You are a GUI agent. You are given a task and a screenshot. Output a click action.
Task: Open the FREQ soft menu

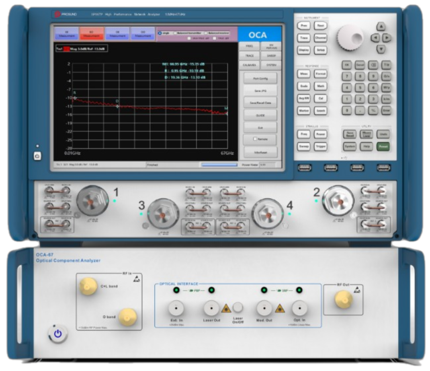pos(249,46)
